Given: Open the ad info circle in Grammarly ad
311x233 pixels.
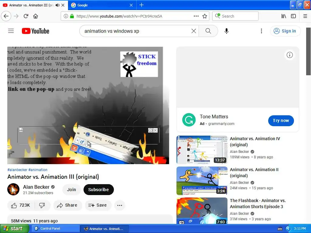Looking at the screenshot, I should tap(289, 55).
